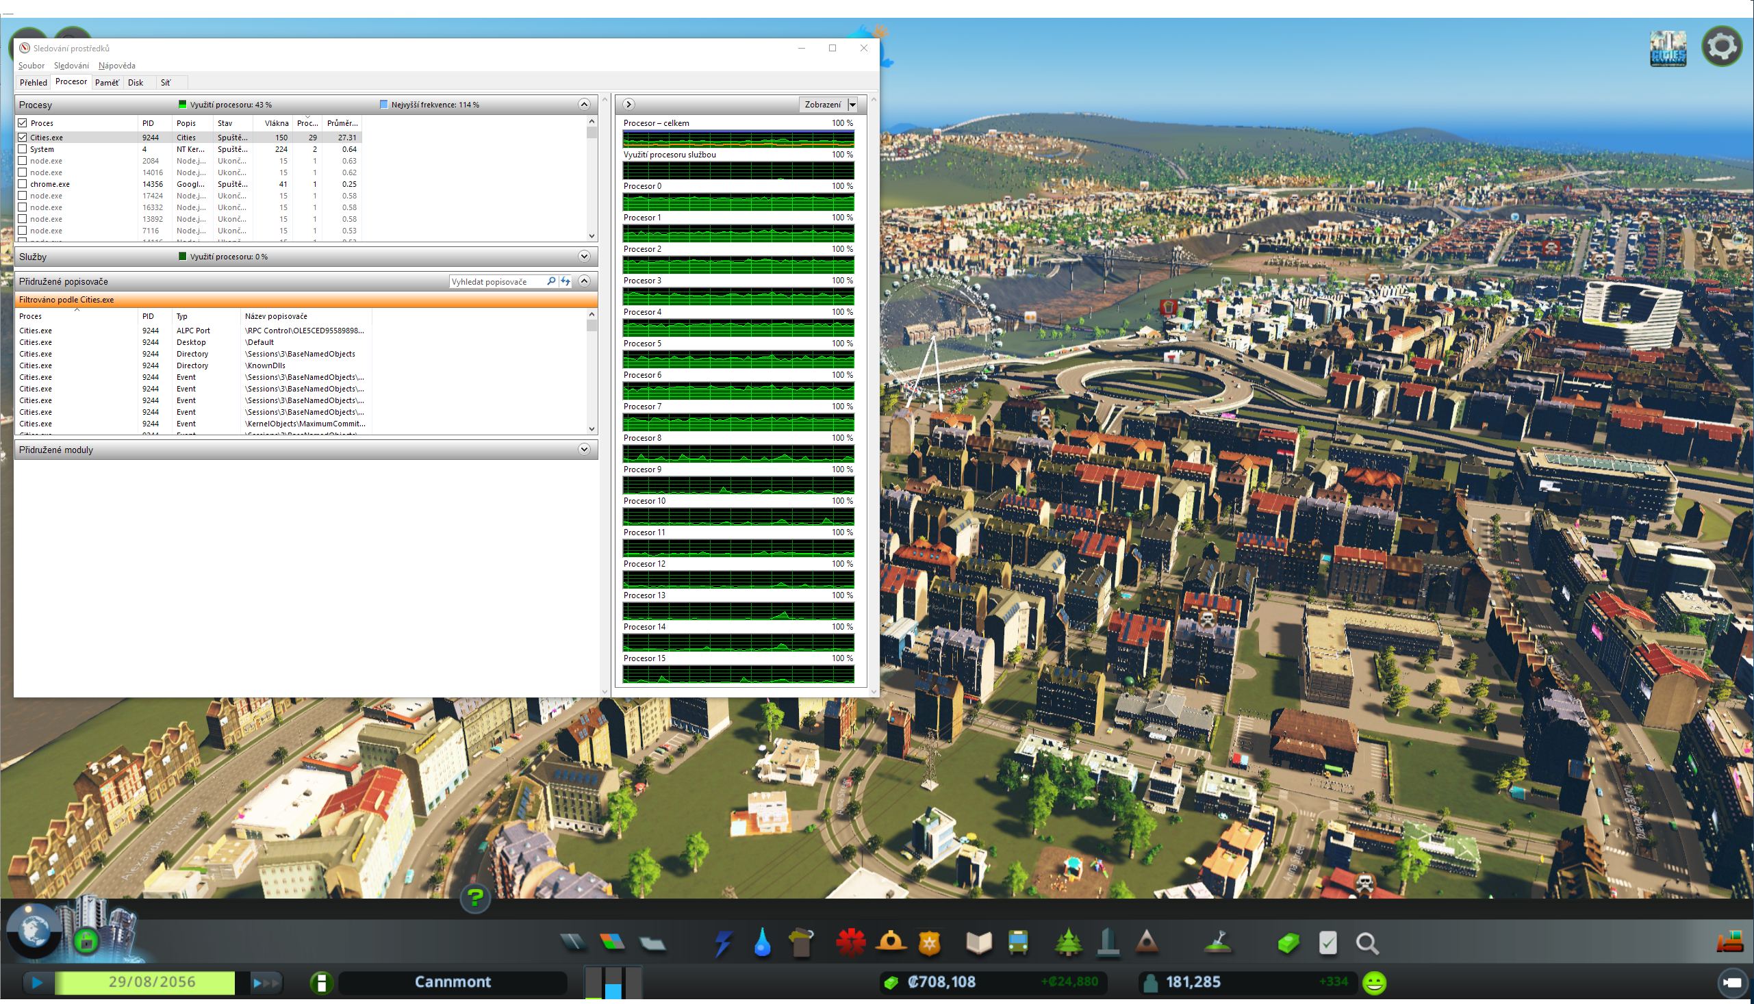This screenshot has width=1754, height=1004.
Task: Collapse graphs pane with arrow button
Action: (x=628, y=105)
